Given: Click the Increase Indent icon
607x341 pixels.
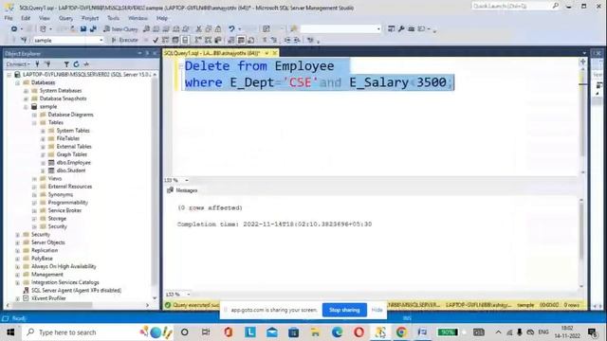Looking at the screenshot, I should pyautogui.click(x=297, y=40).
